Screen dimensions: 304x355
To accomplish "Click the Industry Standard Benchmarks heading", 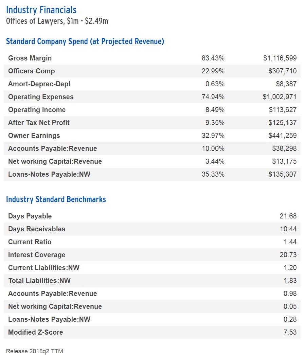I will point(56,199).
